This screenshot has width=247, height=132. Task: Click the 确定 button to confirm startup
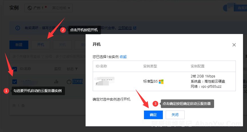(x=153, y=115)
